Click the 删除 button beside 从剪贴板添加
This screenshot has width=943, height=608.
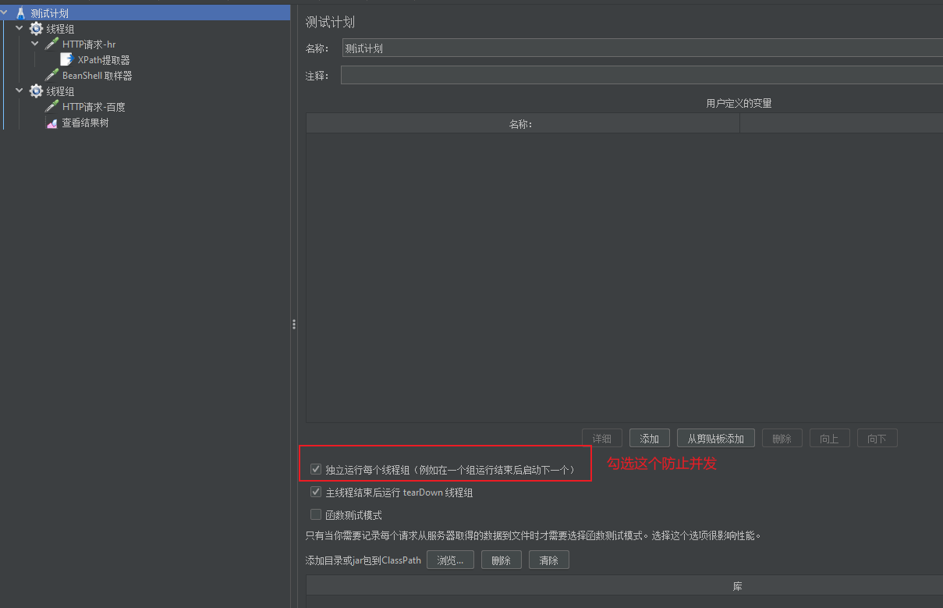point(782,439)
